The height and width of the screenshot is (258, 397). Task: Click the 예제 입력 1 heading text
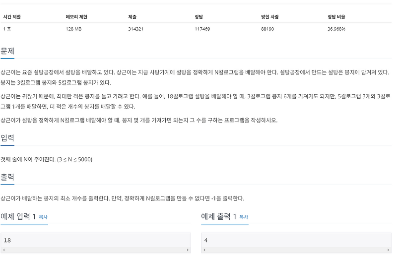[x=18, y=216]
